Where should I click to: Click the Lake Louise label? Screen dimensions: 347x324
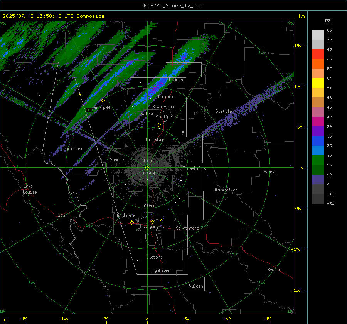point(30,189)
